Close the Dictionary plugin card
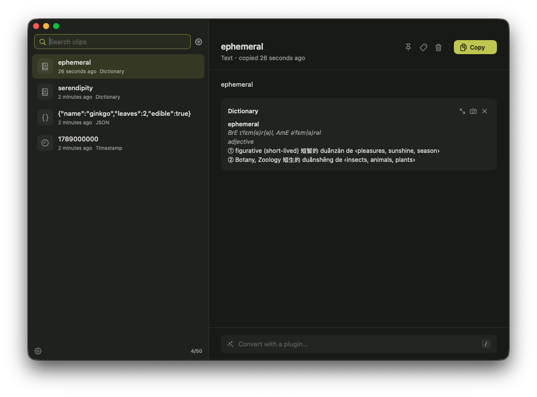This screenshot has height=397, width=537. pyautogui.click(x=484, y=111)
